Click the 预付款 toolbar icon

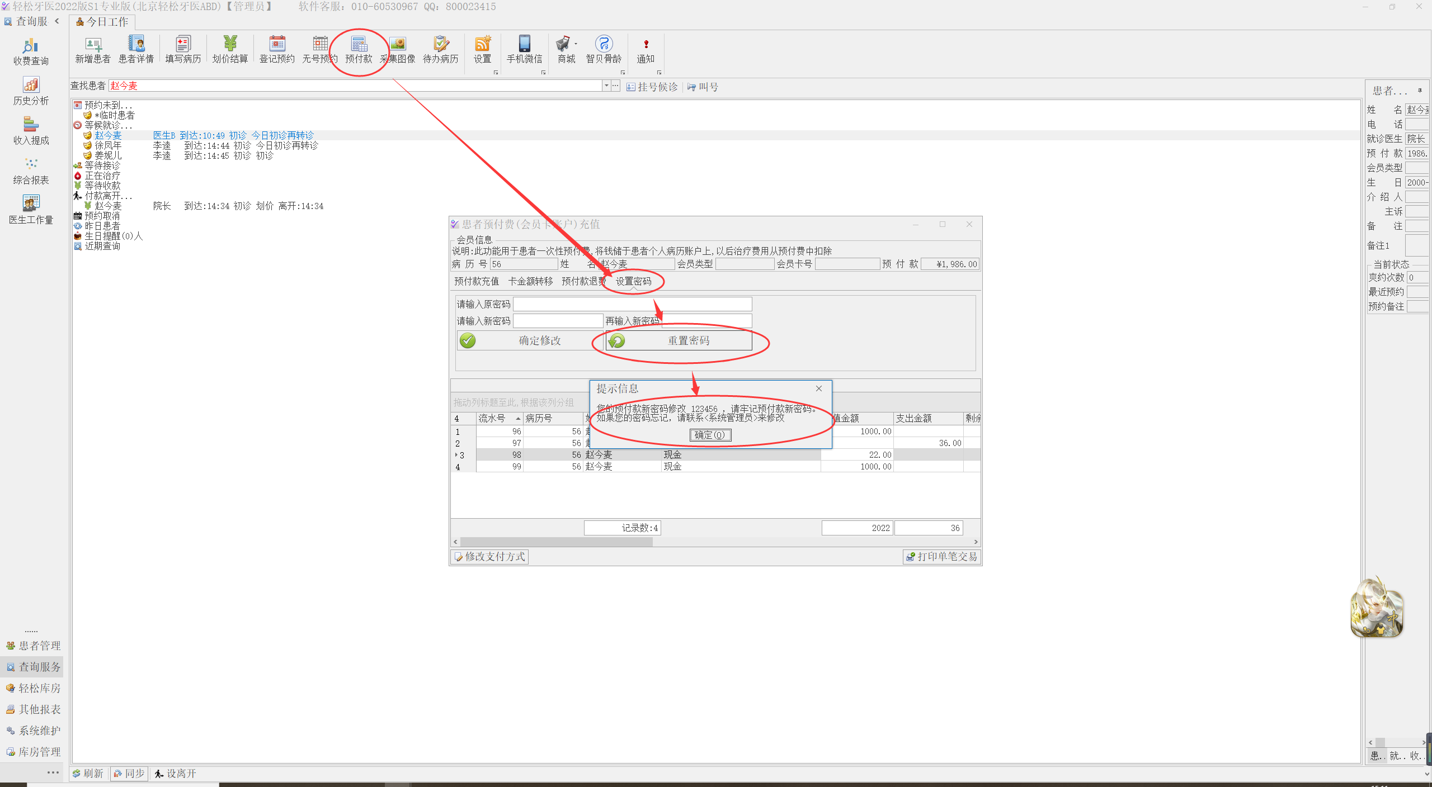coord(359,50)
